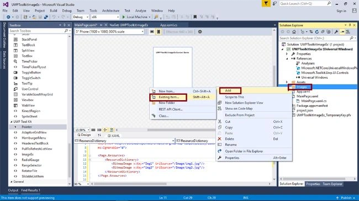This screenshot has width=359, height=201.
Task: Click the Solution Explorer refresh icon
Action: (x=317, y=32)
